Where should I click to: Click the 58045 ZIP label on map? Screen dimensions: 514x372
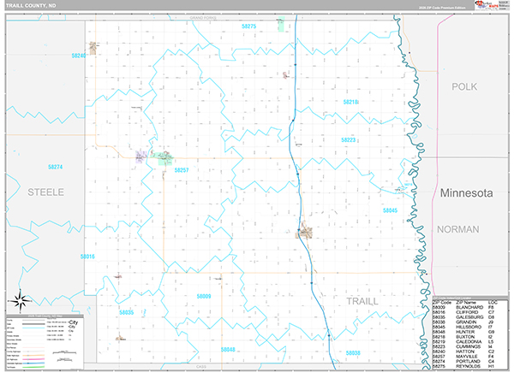tap(390, 210)
